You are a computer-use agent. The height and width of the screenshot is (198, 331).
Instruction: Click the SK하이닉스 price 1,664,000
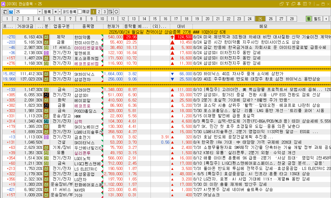(113, 74)
